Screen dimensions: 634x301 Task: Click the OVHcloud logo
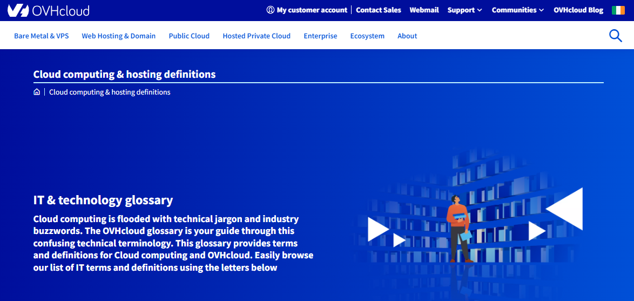pos(49,10)
